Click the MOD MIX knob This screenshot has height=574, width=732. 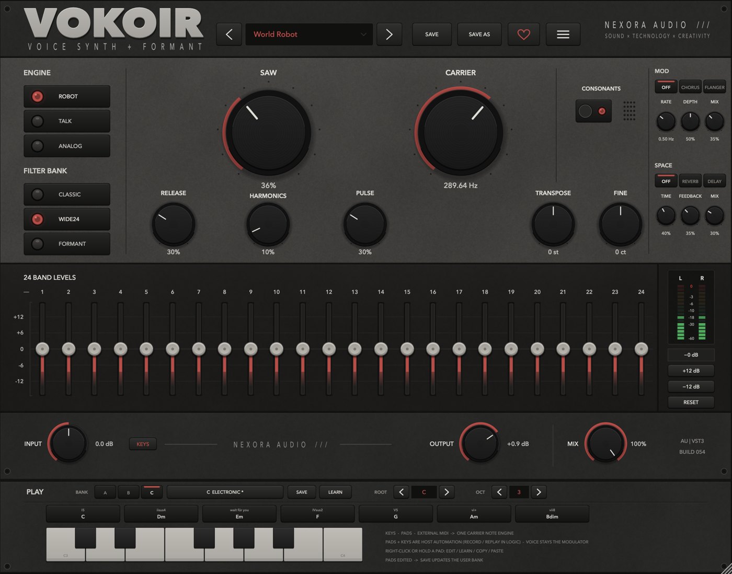coord(714,122)
